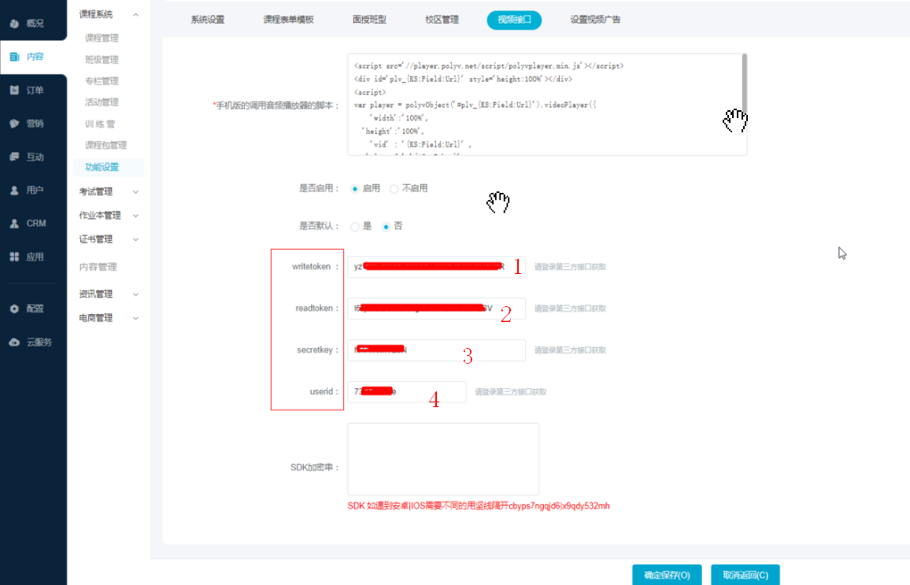Click the 取消返回(C) button

(x=745, y=576)
